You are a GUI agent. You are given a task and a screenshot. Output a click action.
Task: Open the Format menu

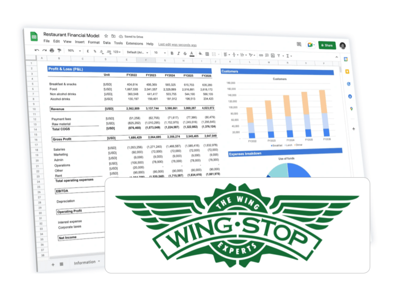click(94, 42)
